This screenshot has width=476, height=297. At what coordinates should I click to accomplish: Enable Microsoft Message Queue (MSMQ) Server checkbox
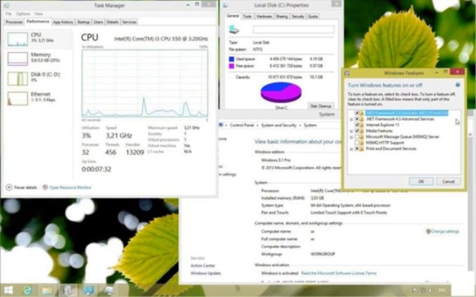357,137
